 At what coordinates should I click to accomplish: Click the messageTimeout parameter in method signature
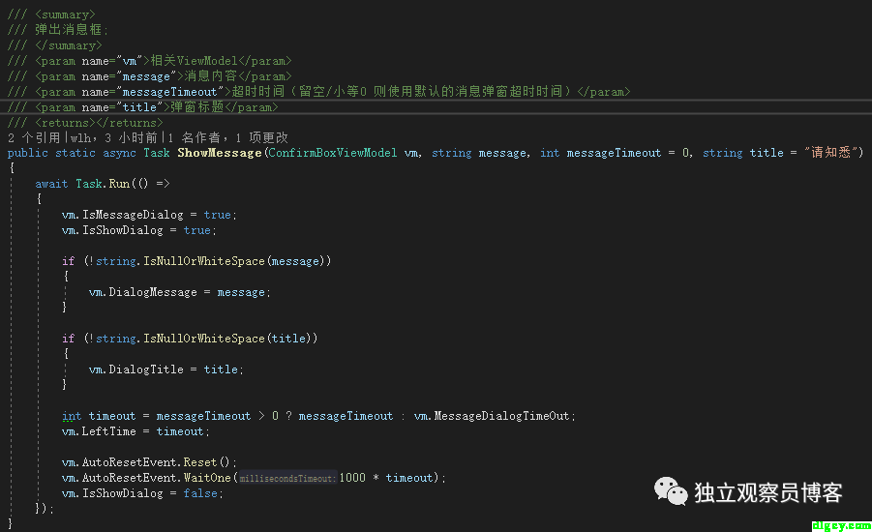(614, 153)
